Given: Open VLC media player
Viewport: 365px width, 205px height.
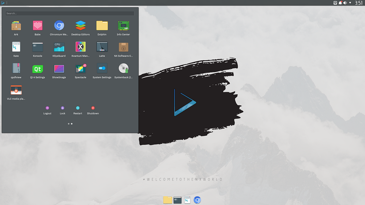Looking at the screenshot, I should [x=16, y=93].
